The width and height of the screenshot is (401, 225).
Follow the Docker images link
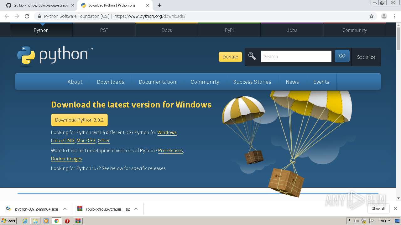66,159
